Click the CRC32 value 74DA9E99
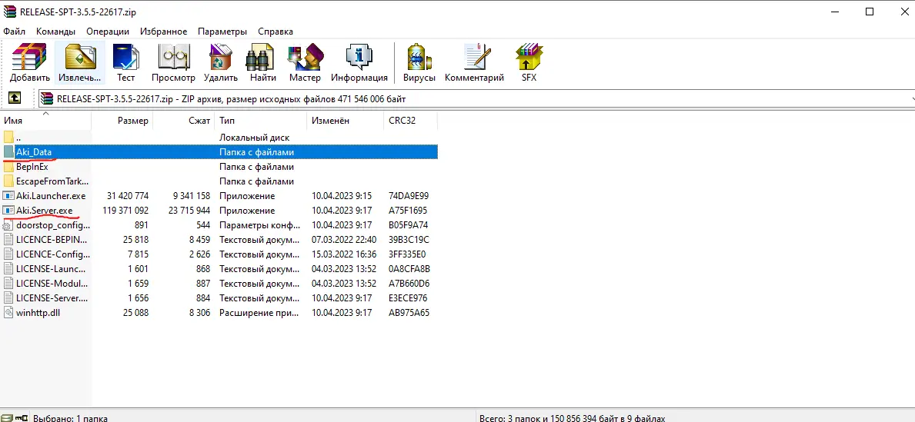Viewport: 915px width, 422px height. (x=408, y=196)
